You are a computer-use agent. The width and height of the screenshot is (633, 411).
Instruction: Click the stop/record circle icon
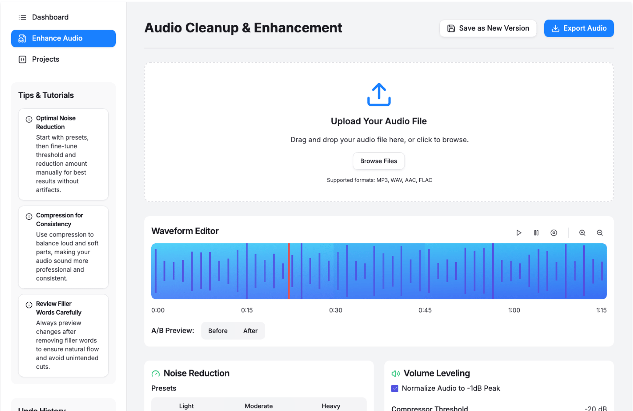click(554, 233)
